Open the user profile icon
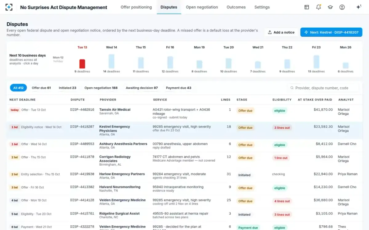The height and width of the screenshot is (230, 369). 342,7
